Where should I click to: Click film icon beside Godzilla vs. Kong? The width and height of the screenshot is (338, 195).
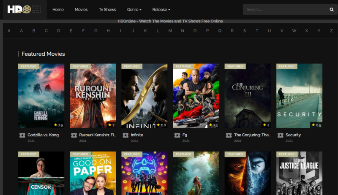click(22, 135)
